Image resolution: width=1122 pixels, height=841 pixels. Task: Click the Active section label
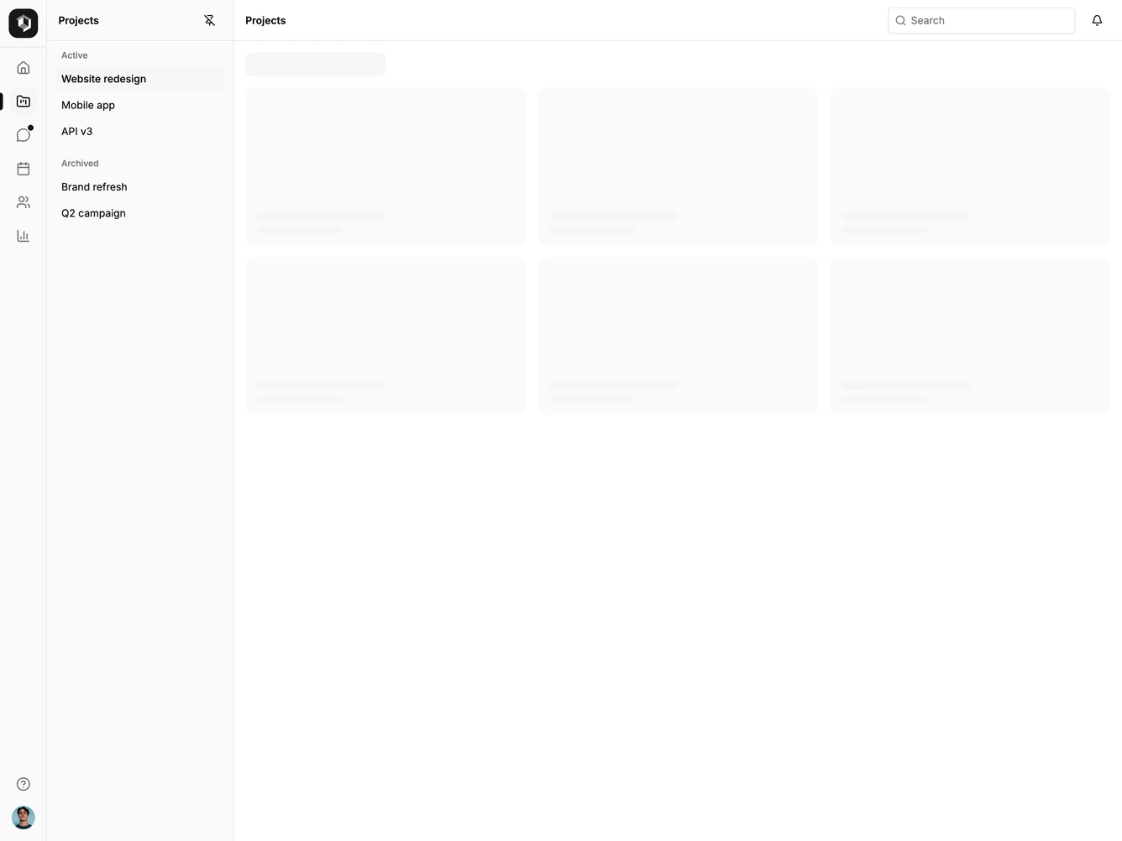tap(75, 55)
